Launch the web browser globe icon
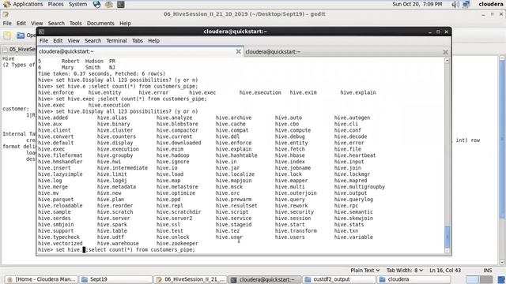Viewport: 506px width, 284px height. (x=96, y=4)
